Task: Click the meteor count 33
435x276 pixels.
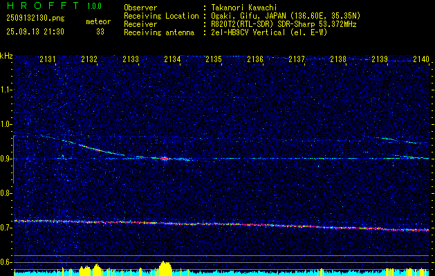Action: (x=100, y=32)
